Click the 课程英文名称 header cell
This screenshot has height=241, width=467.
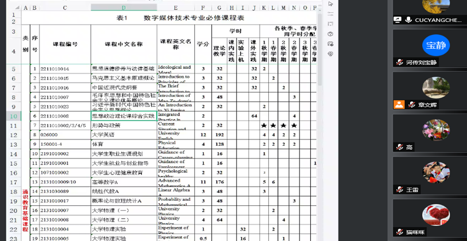coord(176,44)
